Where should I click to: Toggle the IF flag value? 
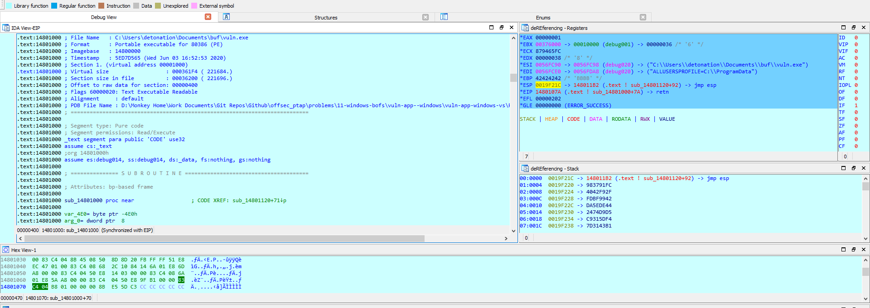856,105
